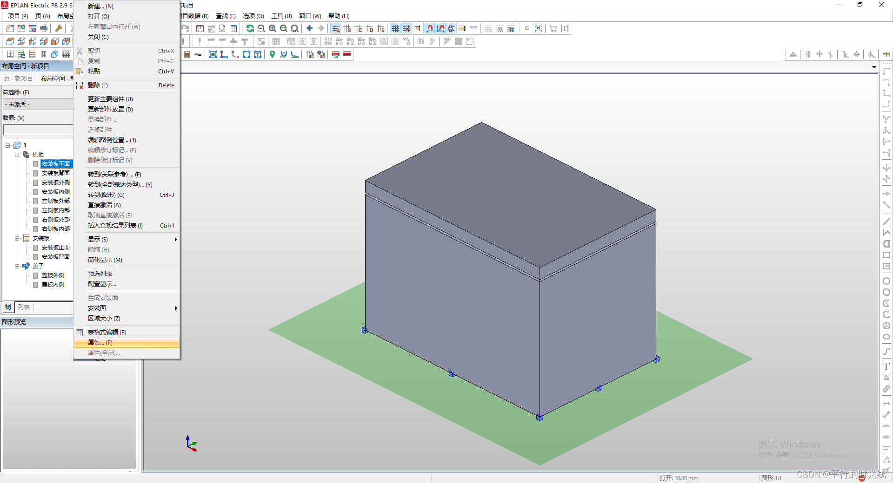Click the zoom 100% icon
Viewport: 893px width, 483px height.
click(295, 29)
